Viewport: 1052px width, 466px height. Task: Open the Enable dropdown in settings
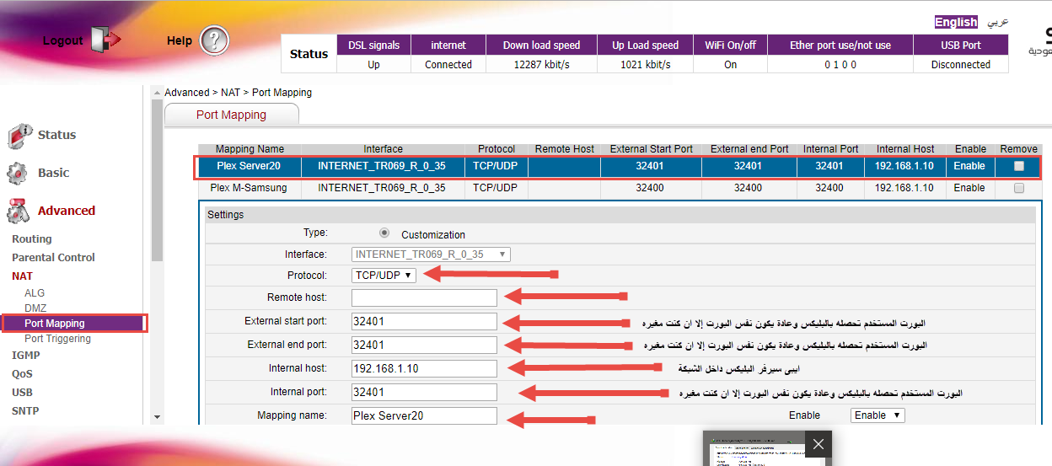(877, 415)
